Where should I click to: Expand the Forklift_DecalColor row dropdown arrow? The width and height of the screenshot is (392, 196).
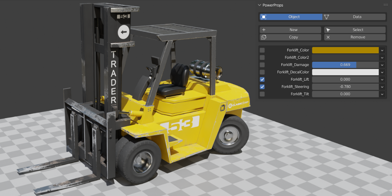click(x=382, y=72)
